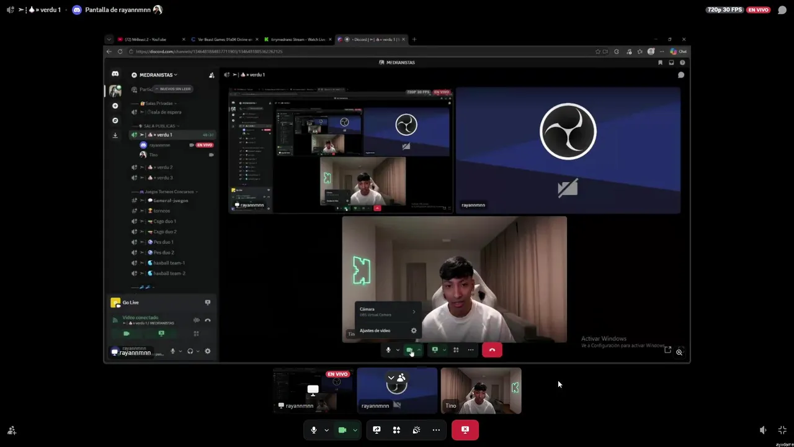The image size is (794, 447).
Task: Switch to the Ver Beast Games browser tab
Action: [225, 39]
